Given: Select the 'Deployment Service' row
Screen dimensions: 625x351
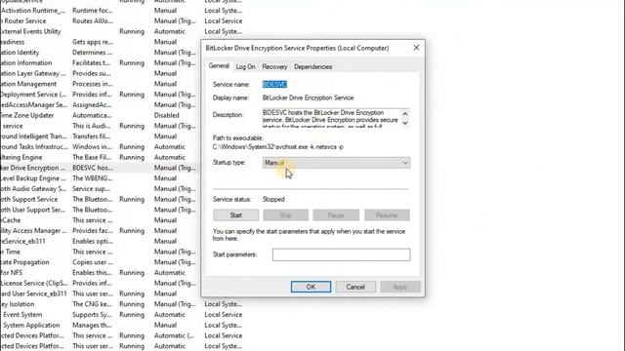Looking at the screenshot, I should pos(101,95).
